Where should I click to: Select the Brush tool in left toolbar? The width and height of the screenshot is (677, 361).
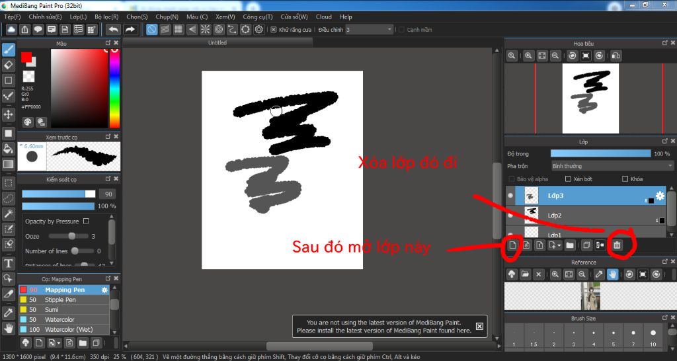point(8,50)
